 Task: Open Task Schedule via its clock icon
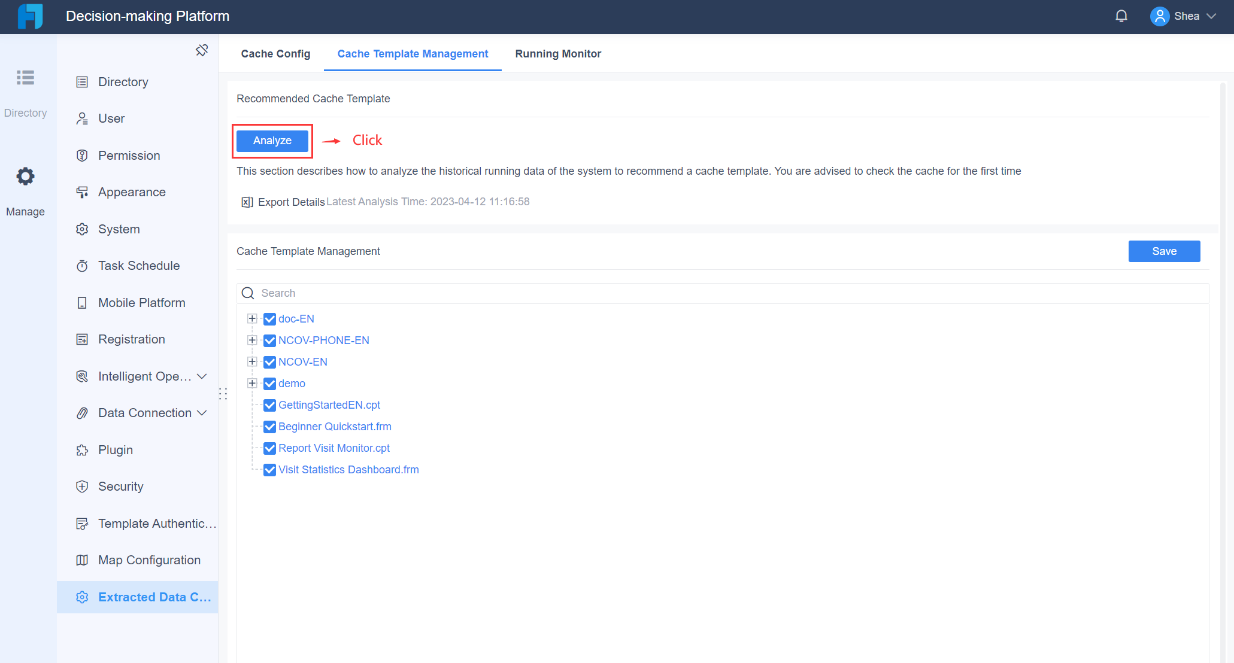coord(82,266)
